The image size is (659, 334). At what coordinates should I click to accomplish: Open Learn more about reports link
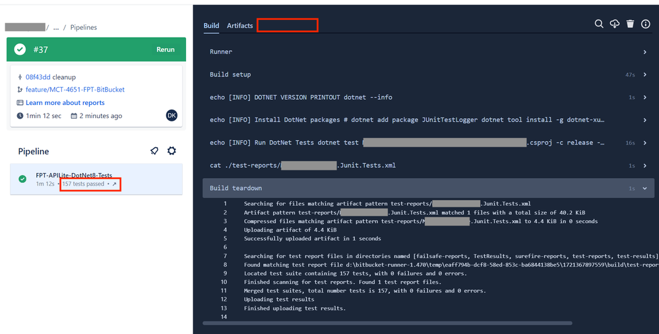tap(65, 102)
